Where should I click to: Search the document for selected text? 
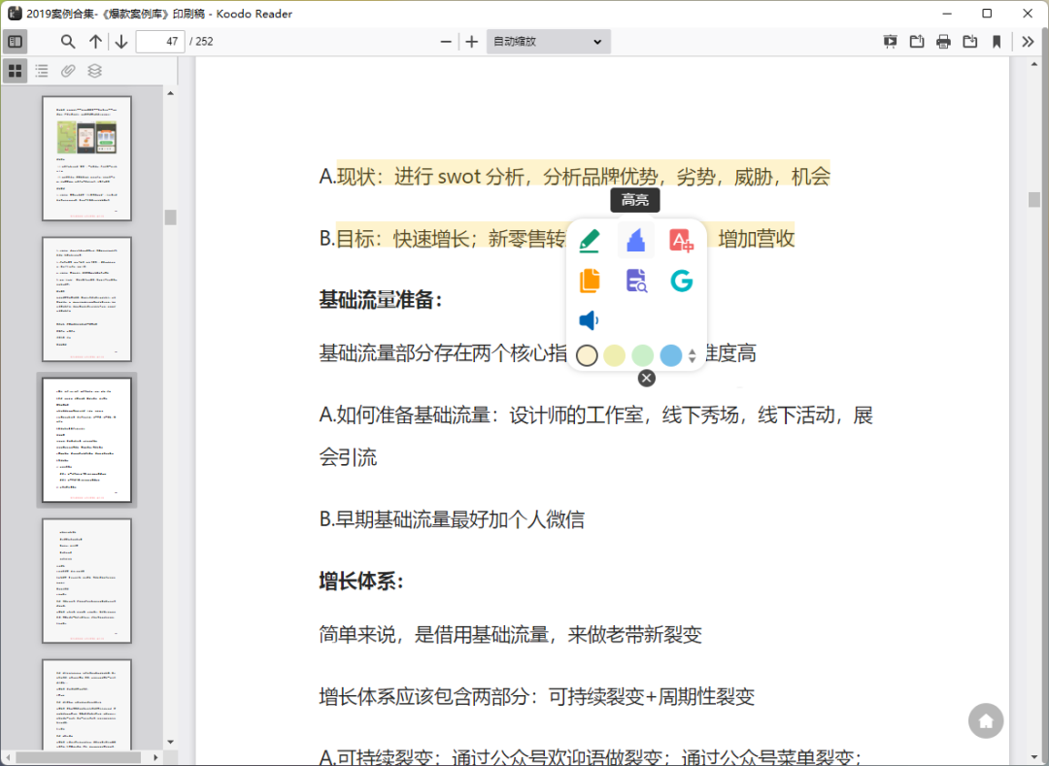click(x=635, y=281)
